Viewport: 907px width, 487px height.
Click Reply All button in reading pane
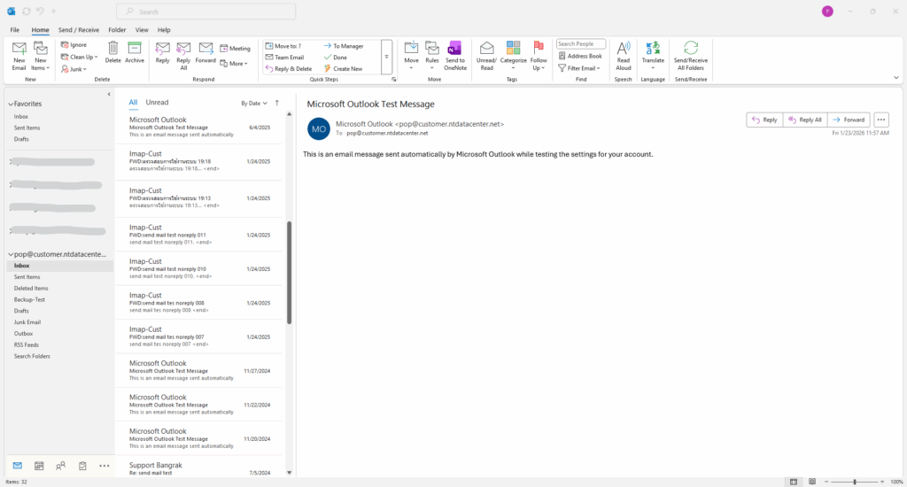[x=804, y=120]
